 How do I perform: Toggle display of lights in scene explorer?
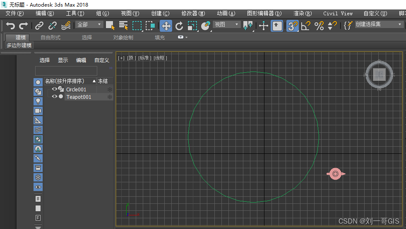coord(38,101)
